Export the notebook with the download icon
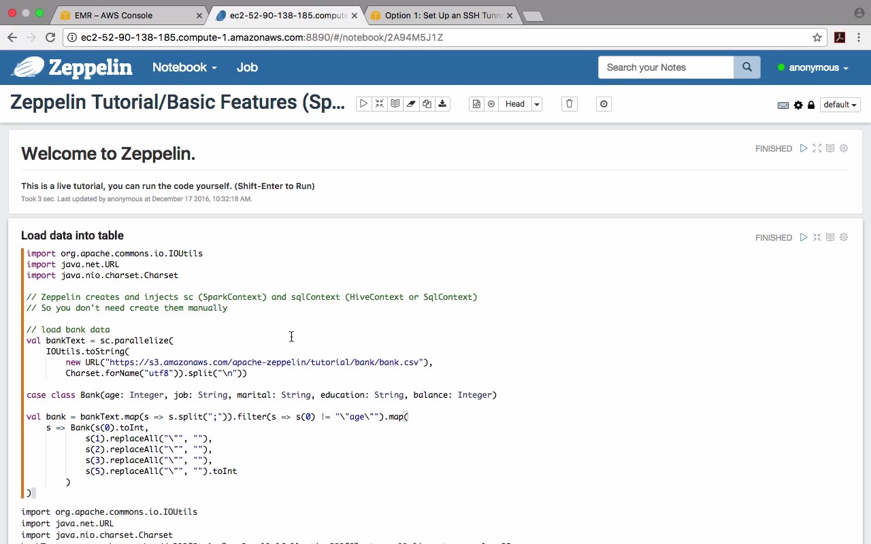Image resolution: width=871 pixels, height=544 pixels. 442,104
